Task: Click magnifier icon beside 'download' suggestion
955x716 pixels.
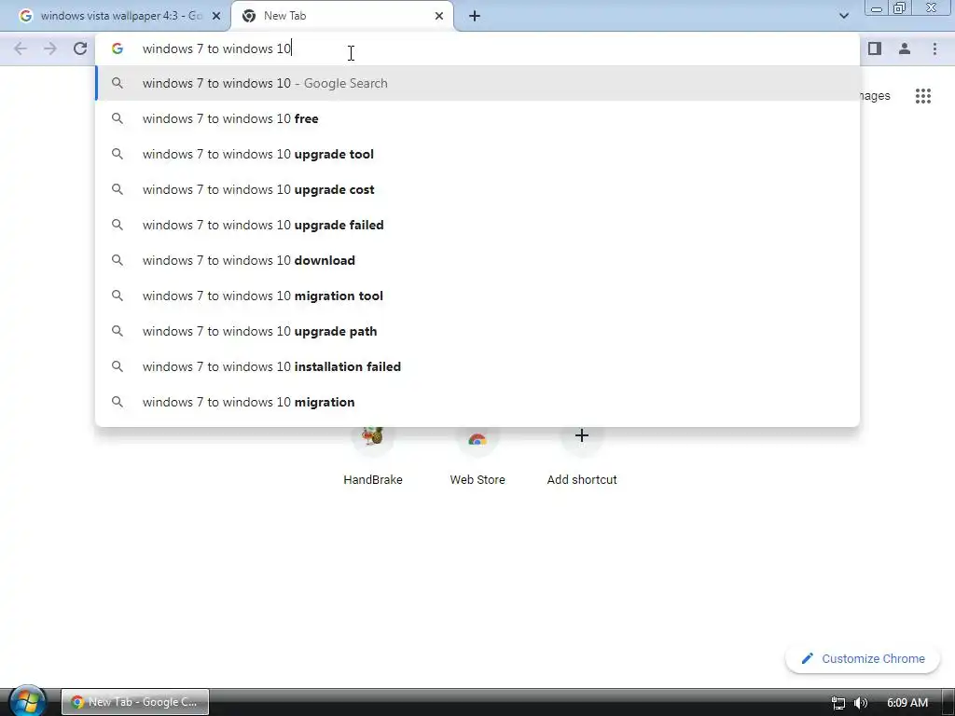Action: pos(118,260)
